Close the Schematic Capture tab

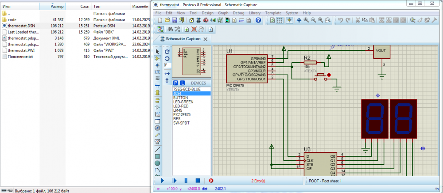pyautogui.click(x=205, y=39)
